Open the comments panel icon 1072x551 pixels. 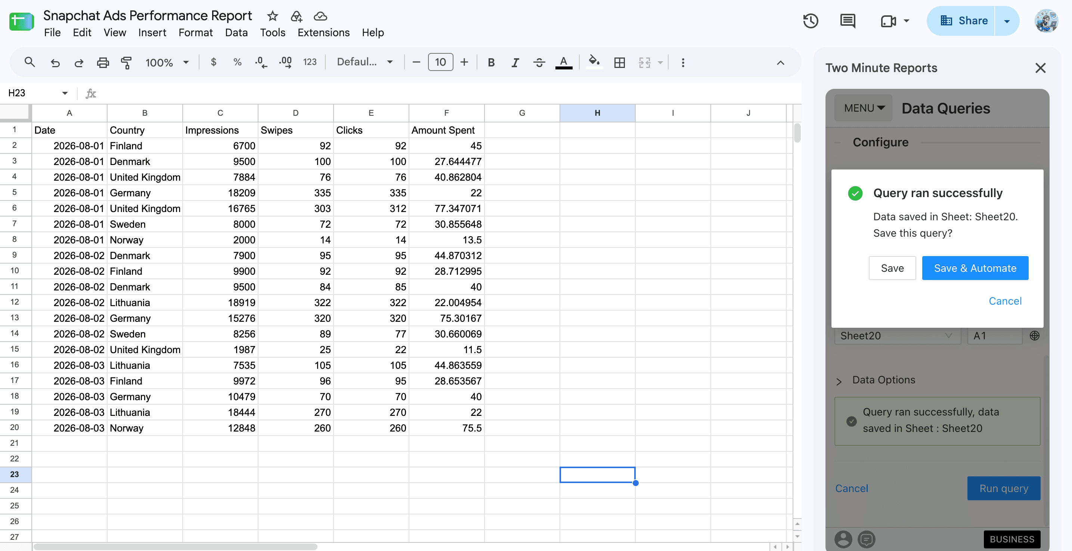[847, 21]
